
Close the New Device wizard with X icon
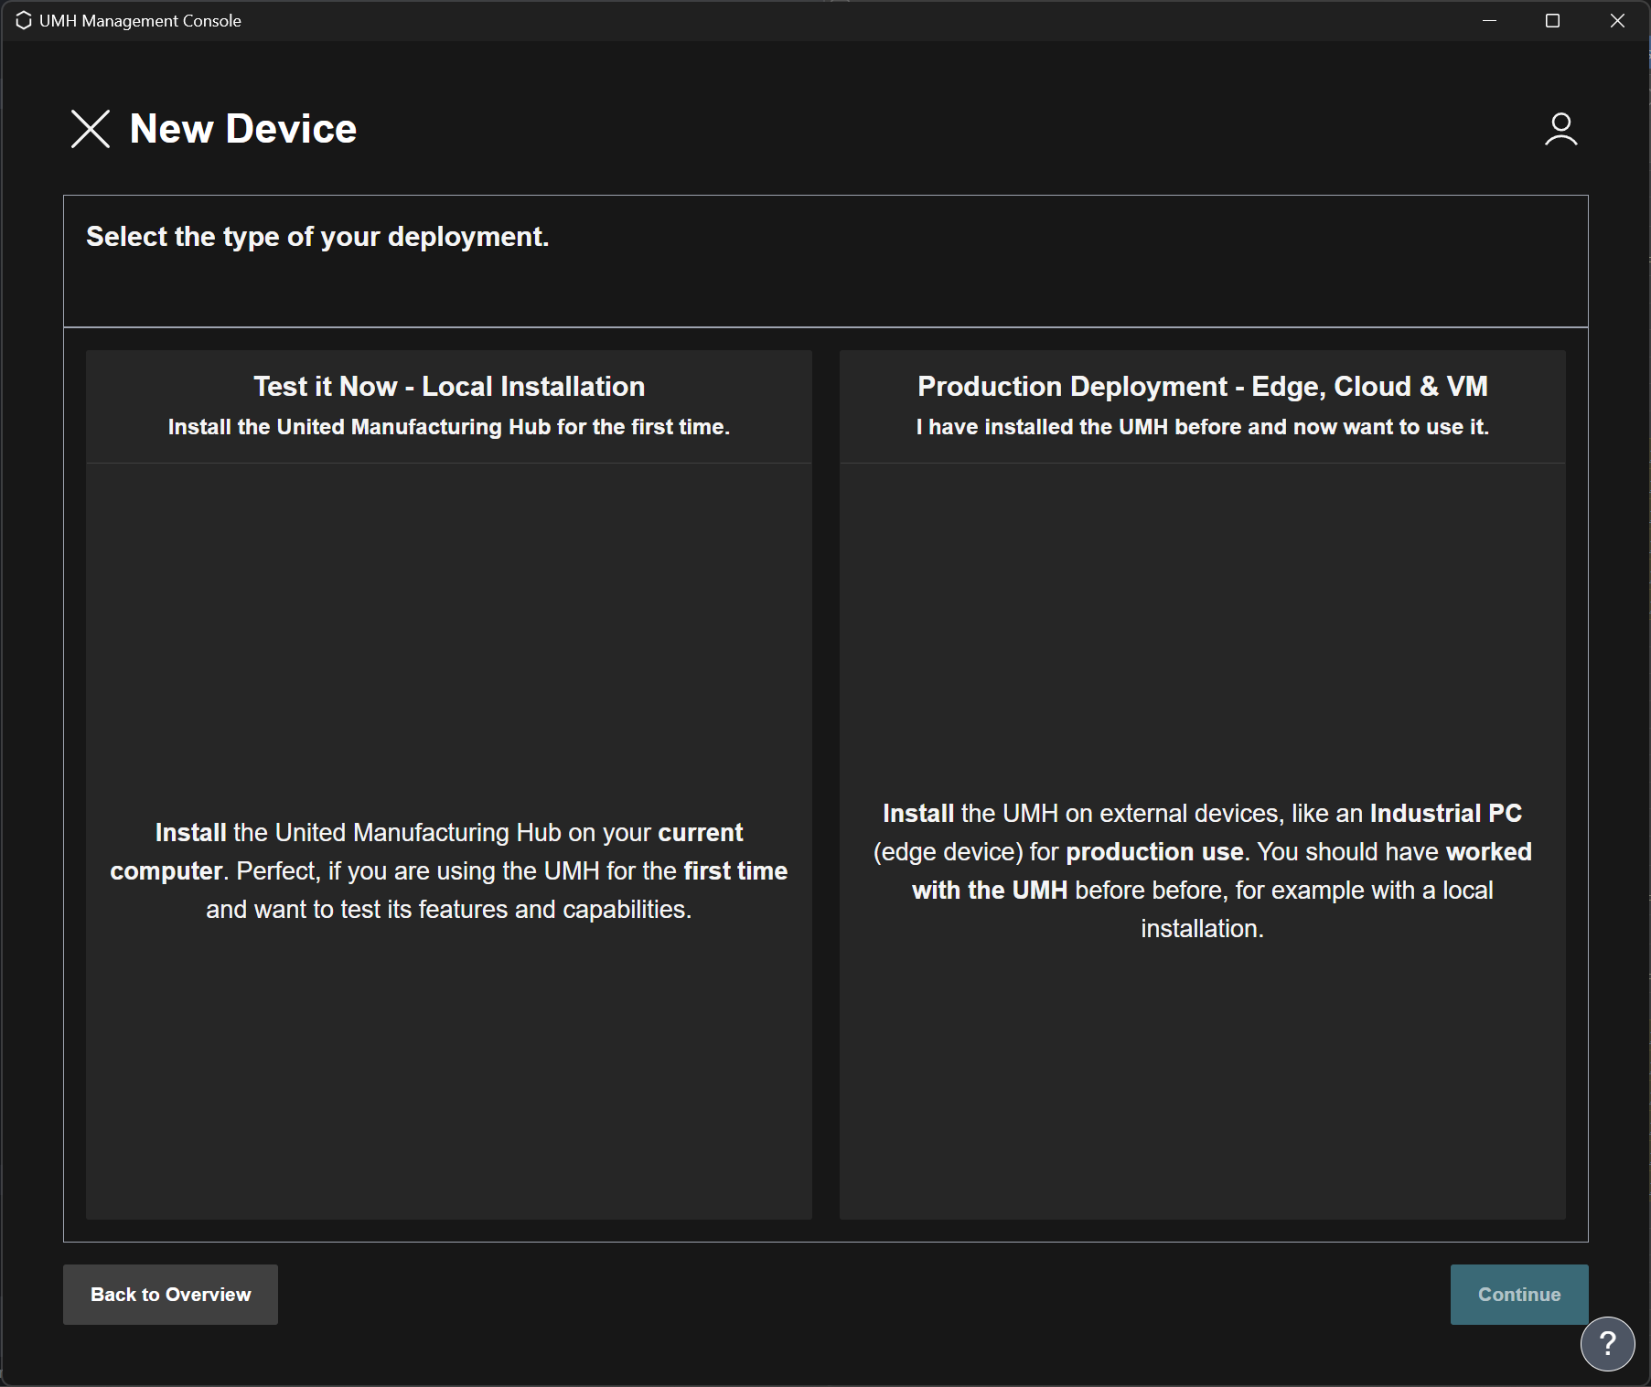90,129
